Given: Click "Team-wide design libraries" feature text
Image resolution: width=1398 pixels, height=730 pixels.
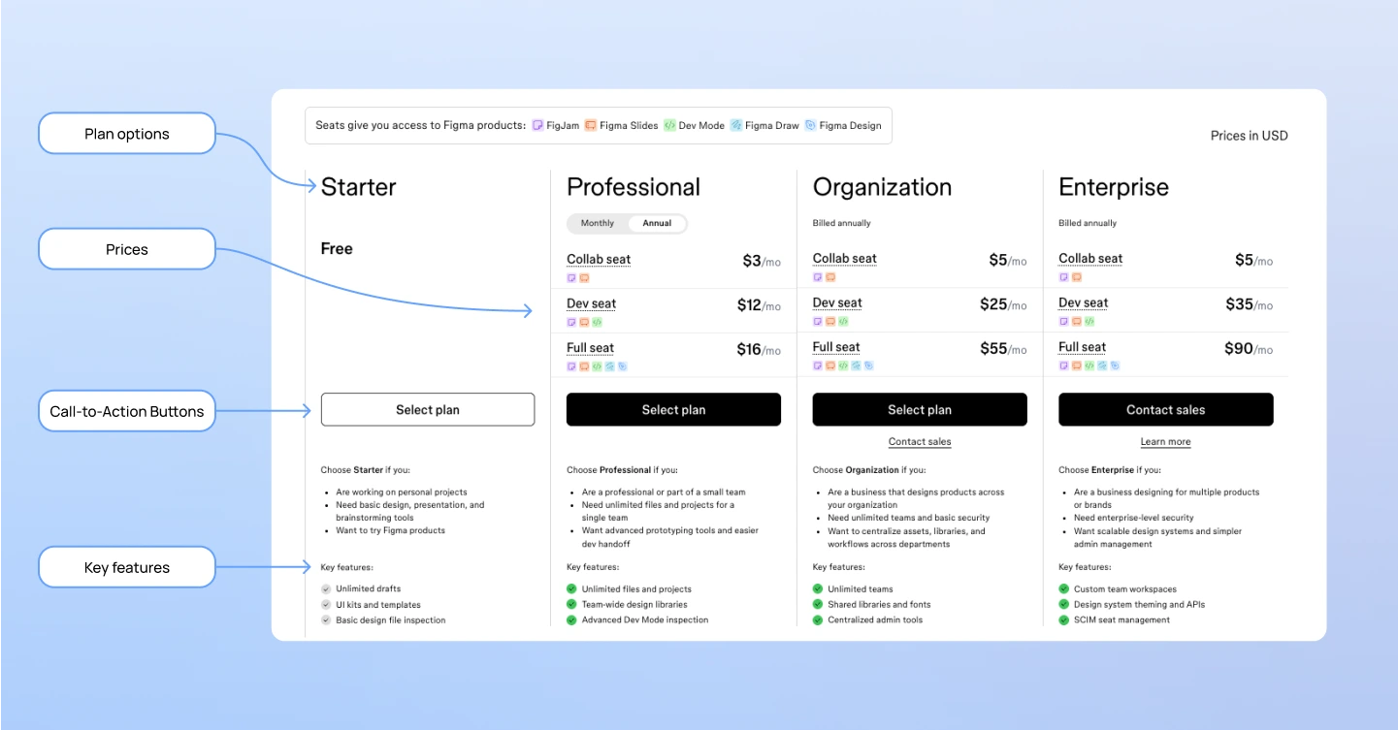Looking at the screenshot, I should [x=634, y=604].
